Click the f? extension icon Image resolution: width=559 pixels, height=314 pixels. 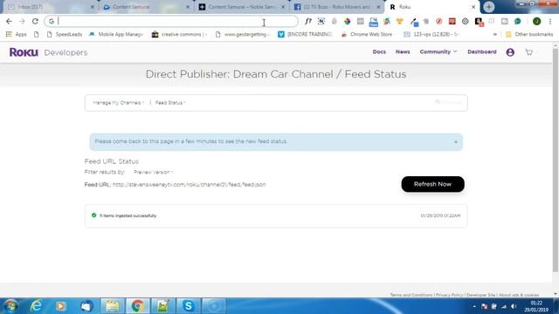(308, 21)
